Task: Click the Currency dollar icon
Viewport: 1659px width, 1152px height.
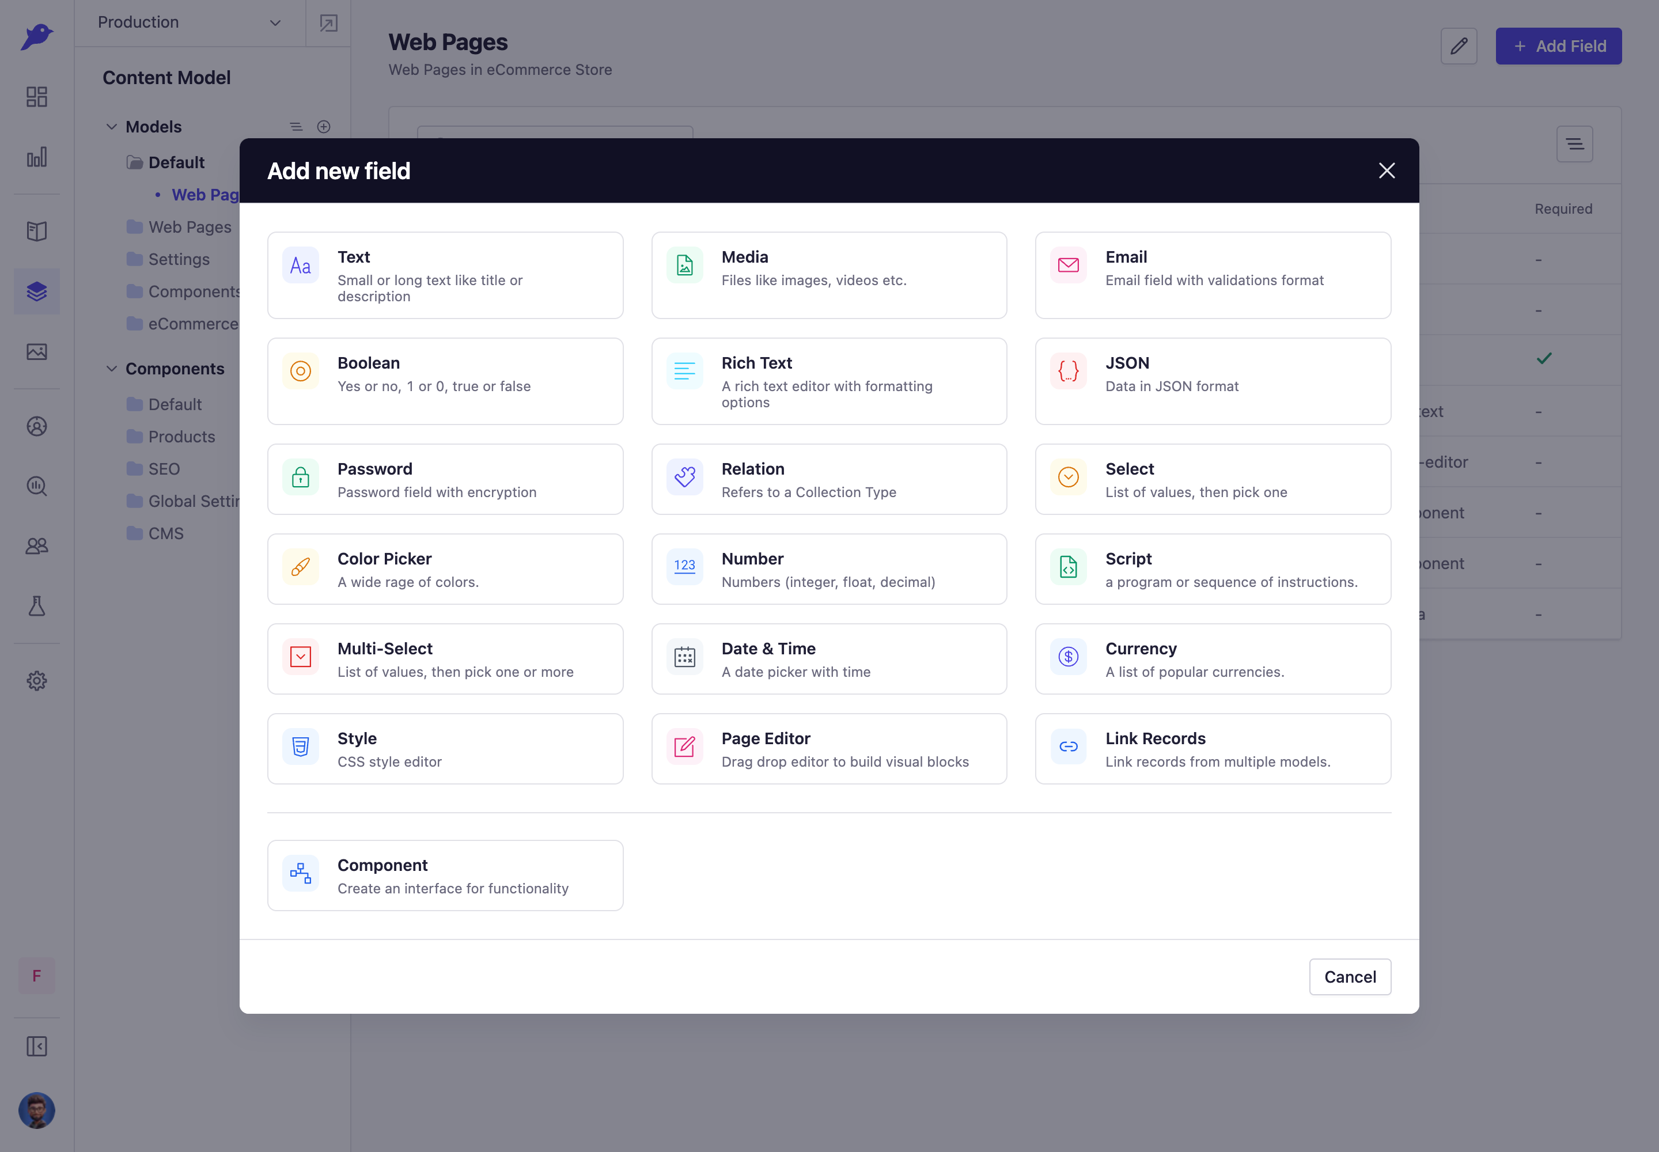Action: 1069,657
